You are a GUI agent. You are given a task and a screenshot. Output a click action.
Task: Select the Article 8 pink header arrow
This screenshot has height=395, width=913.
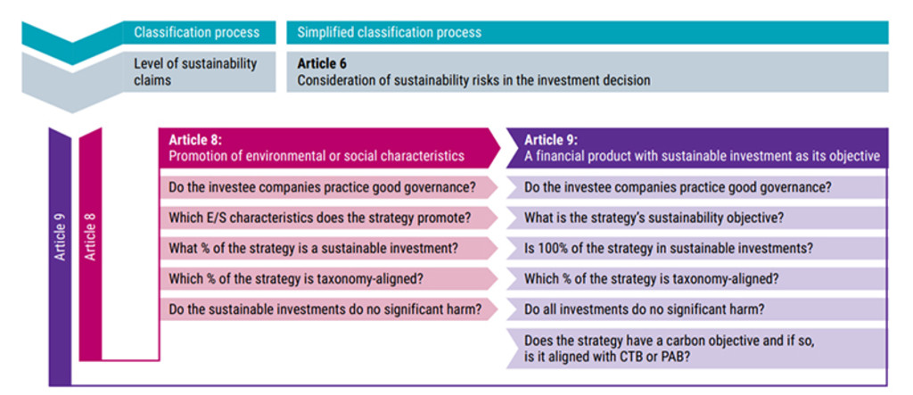(329, 148)
